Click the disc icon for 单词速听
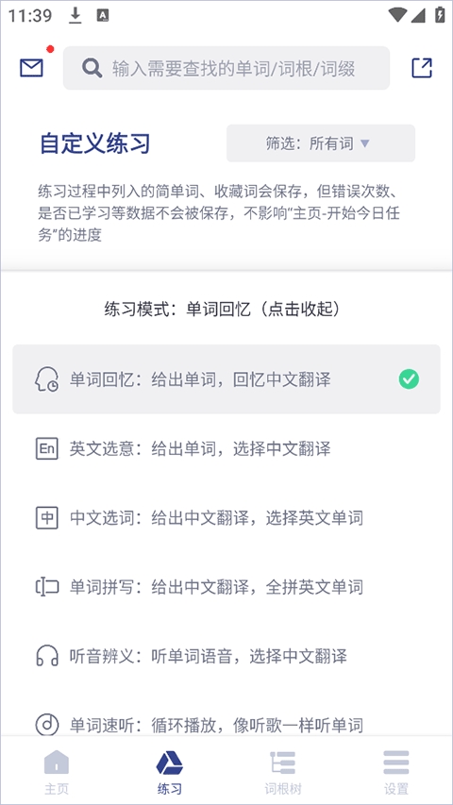The image size is (453, 805). pyautogui.click(x=47, y=725)
